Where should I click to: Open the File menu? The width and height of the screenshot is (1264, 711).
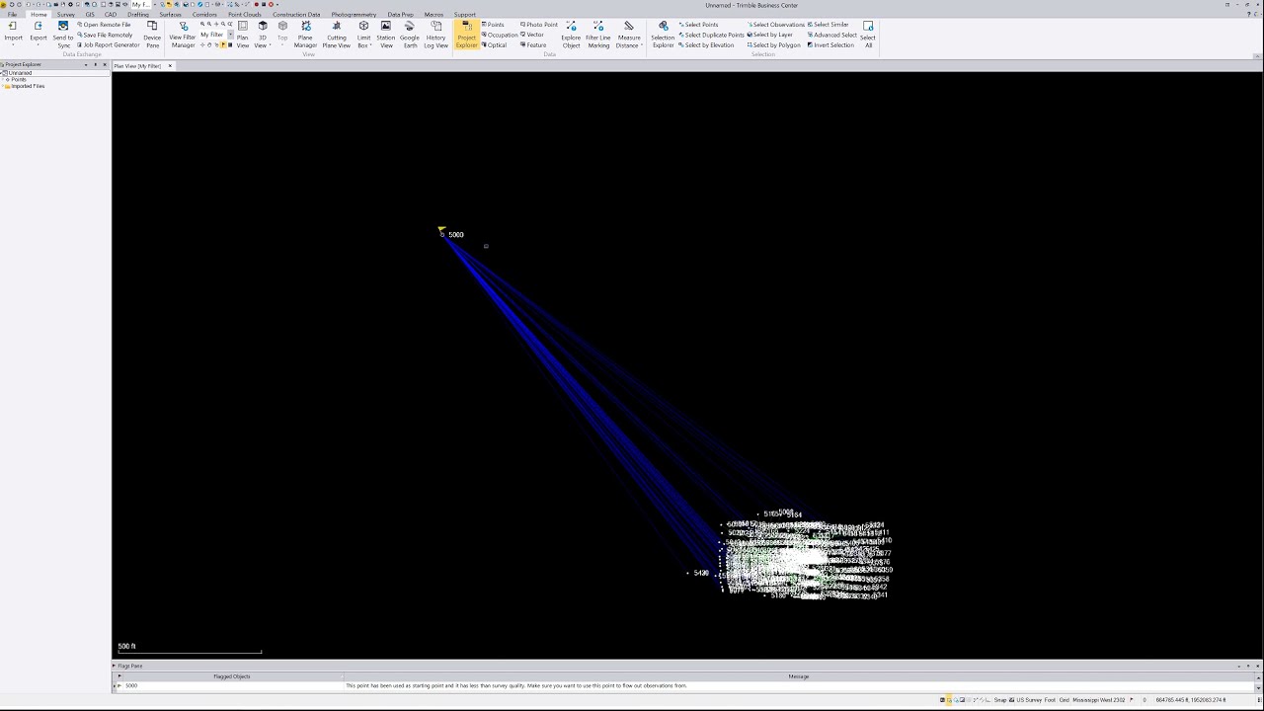[x=12, y=15]
